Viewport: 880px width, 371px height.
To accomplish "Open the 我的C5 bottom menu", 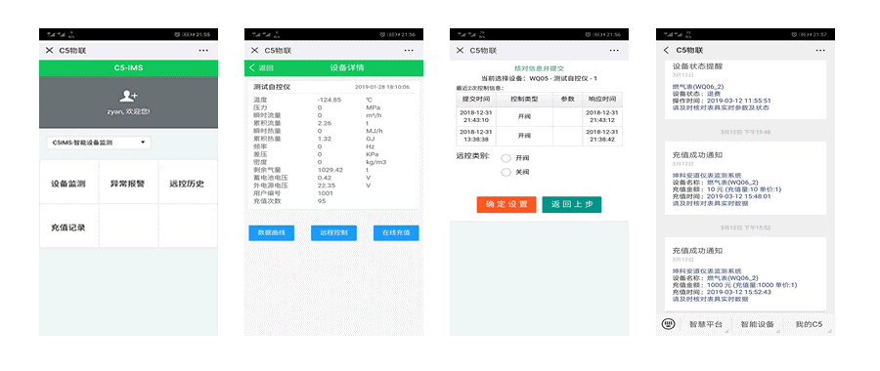I will [809, 324].
